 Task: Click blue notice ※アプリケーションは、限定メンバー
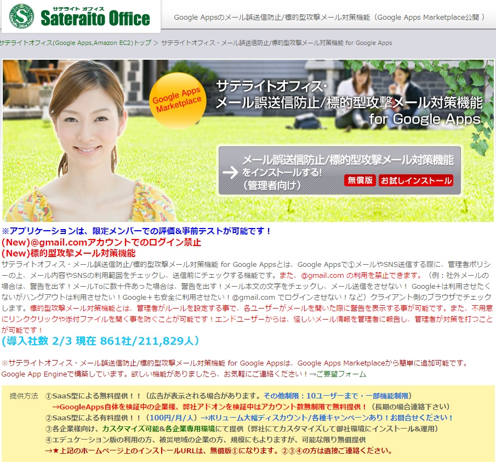(x=136, y=231)
